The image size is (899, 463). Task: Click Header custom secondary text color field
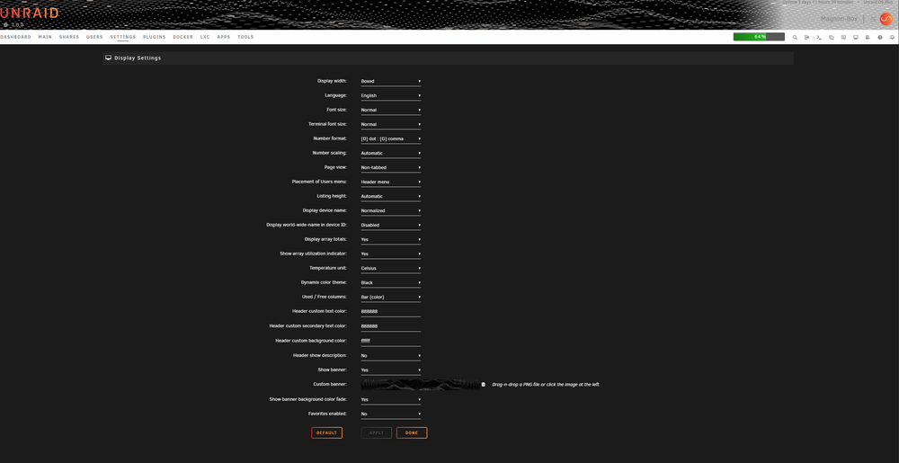point(390,326)
